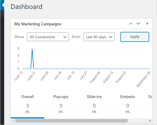
Task: Click the Overall conversion count of 3
Action: [x=27, y=106]
